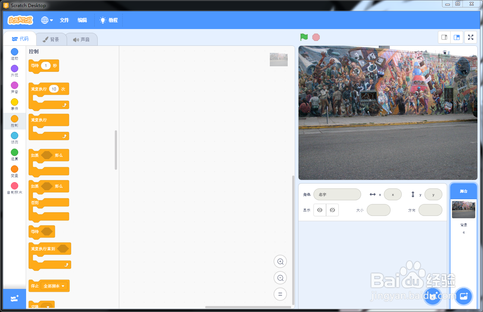This screenshot has height=312, width=483.
Task: Click the backdrop watermark thumbnail in workspace
Action: [x=279, y=60]
